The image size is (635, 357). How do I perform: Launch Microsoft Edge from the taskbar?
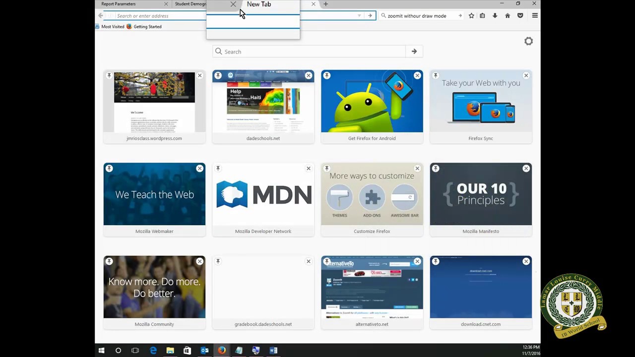(153, 351)
